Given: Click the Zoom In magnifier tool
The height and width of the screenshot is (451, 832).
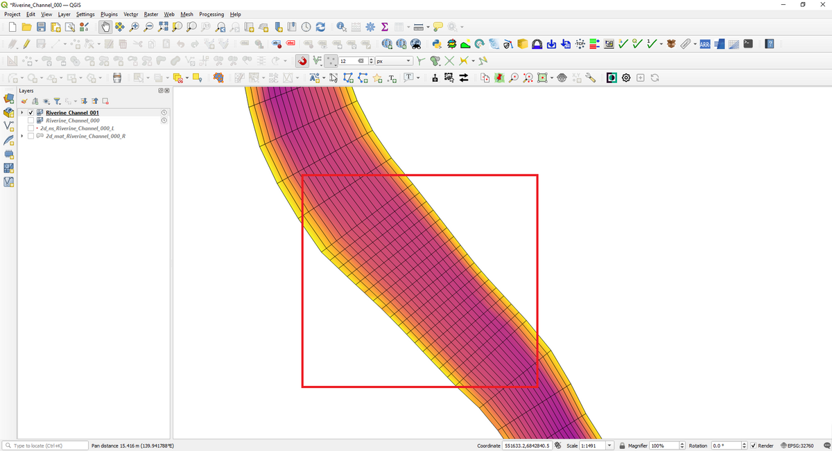Looking at the screenshot, I should (134, 27).
